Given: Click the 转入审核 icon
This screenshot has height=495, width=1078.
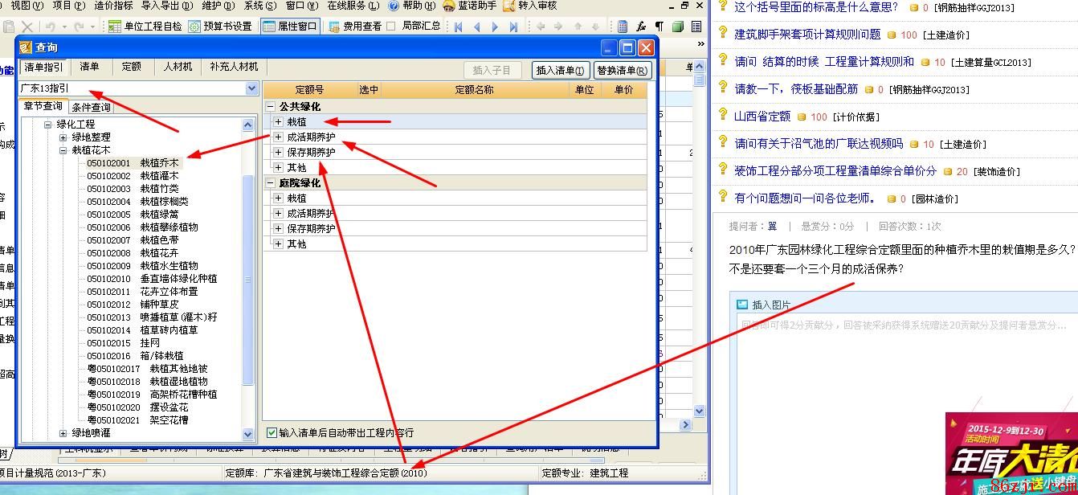Looking at the screenshot, I should pos(509,6).
